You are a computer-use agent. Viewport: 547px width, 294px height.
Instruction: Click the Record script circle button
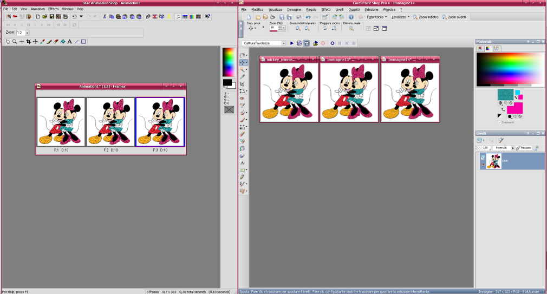tap(332, 43)
